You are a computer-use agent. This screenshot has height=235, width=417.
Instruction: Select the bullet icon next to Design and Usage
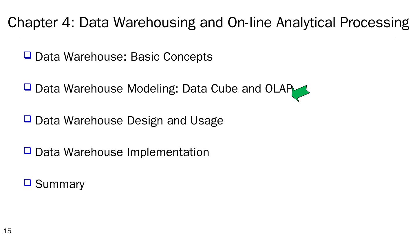tap(28, 119)
